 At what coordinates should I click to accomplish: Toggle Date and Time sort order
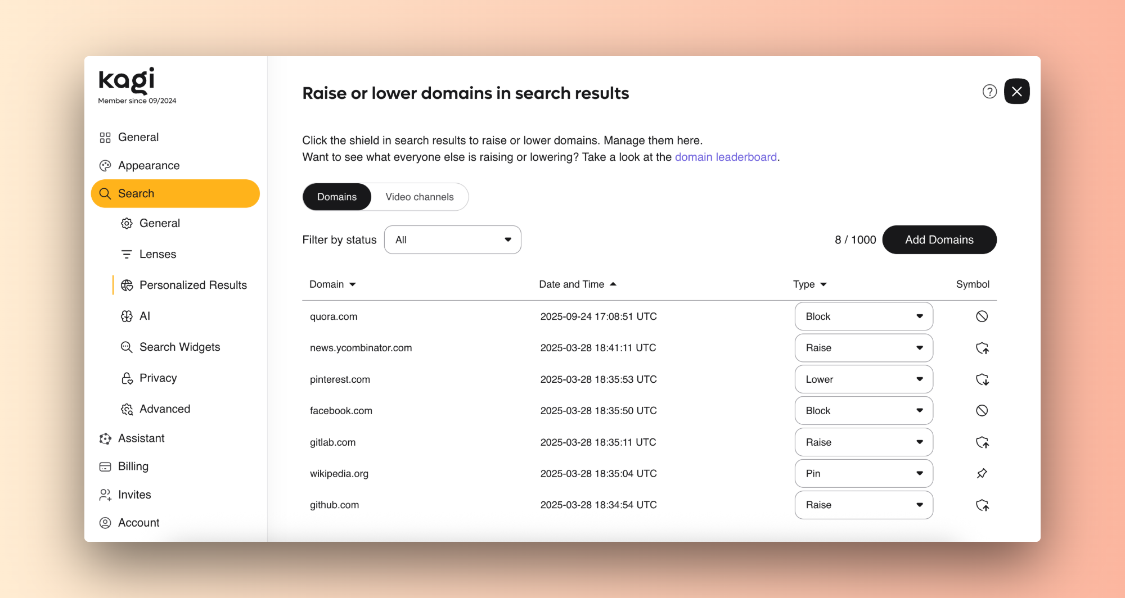coord(578,284)
